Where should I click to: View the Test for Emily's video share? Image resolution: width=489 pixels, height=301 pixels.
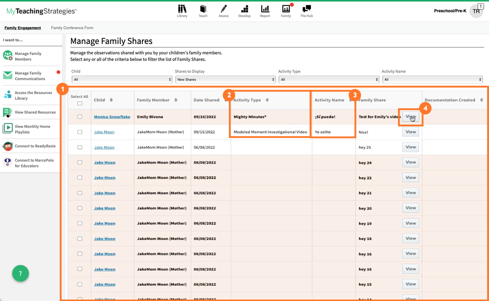pyautogui.click(x=411, y=116)
